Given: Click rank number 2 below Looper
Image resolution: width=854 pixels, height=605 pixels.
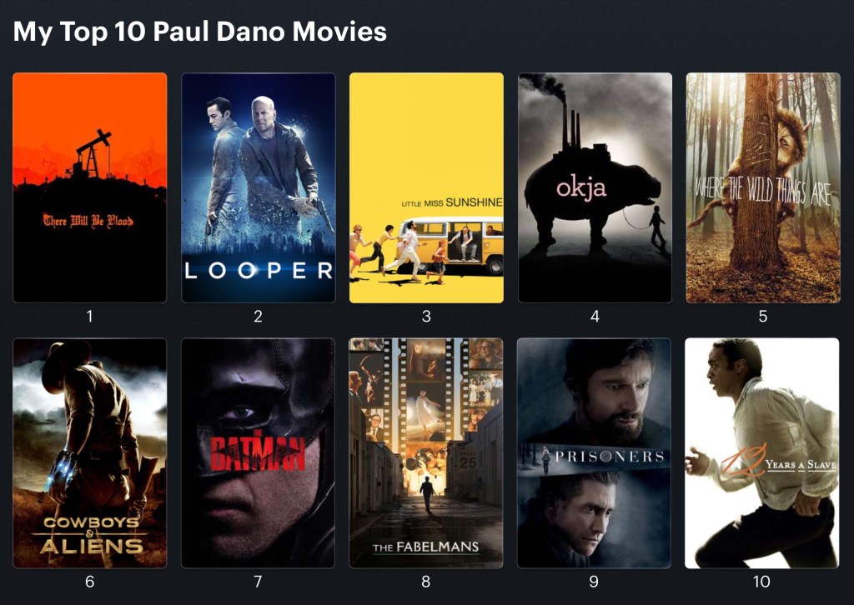Looking at the screenshot, I should coord(259,316).
